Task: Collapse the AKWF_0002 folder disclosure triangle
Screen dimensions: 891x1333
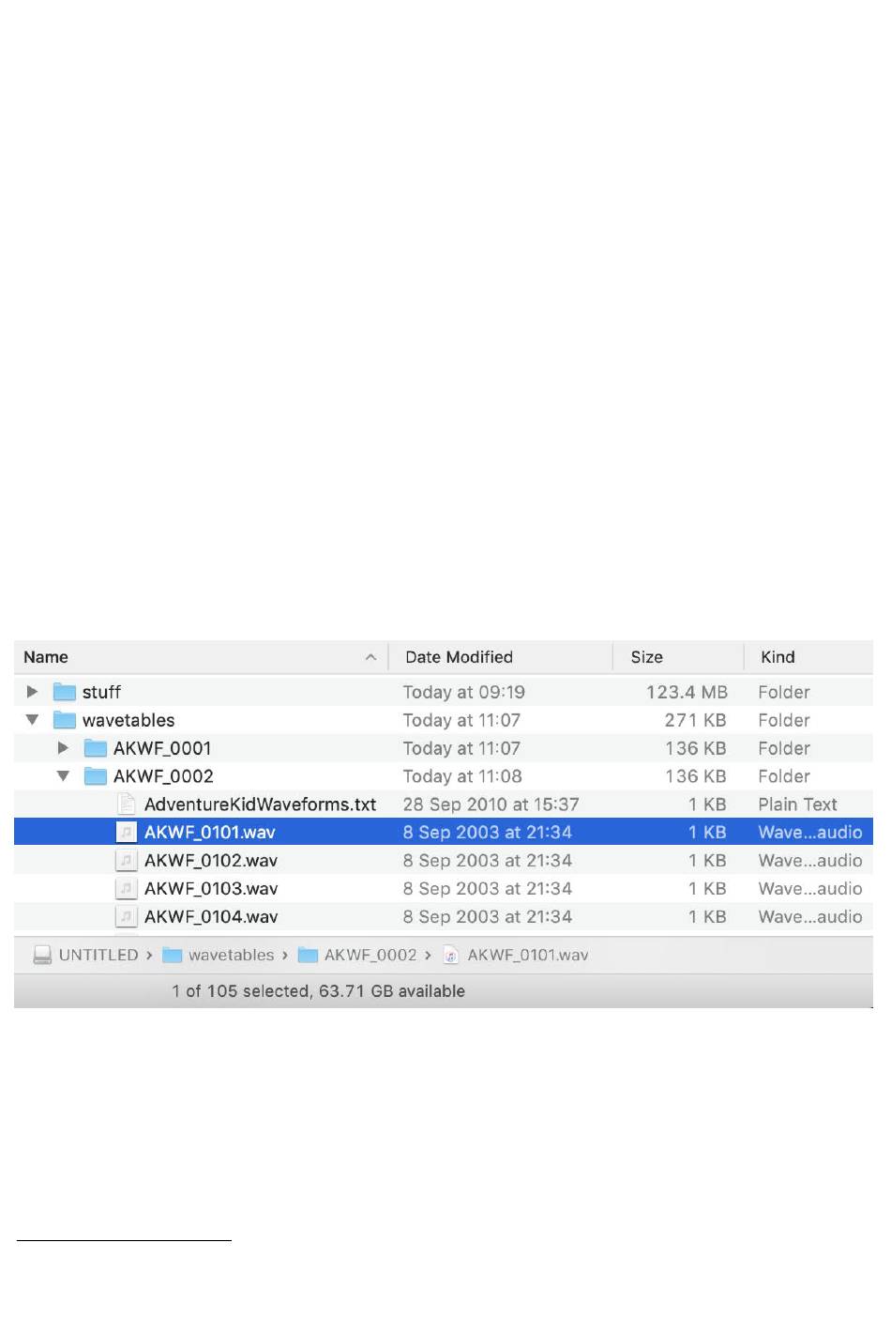Action: (x=63, y=776)
